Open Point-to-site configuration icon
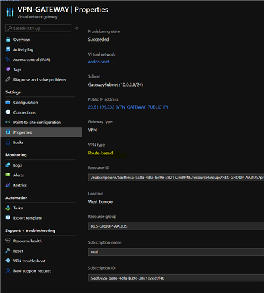The height and width of the screenshot is (293, 264). point(8,122)
